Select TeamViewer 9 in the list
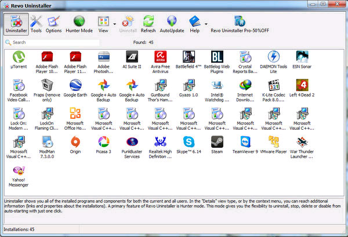 click(245, 144)
